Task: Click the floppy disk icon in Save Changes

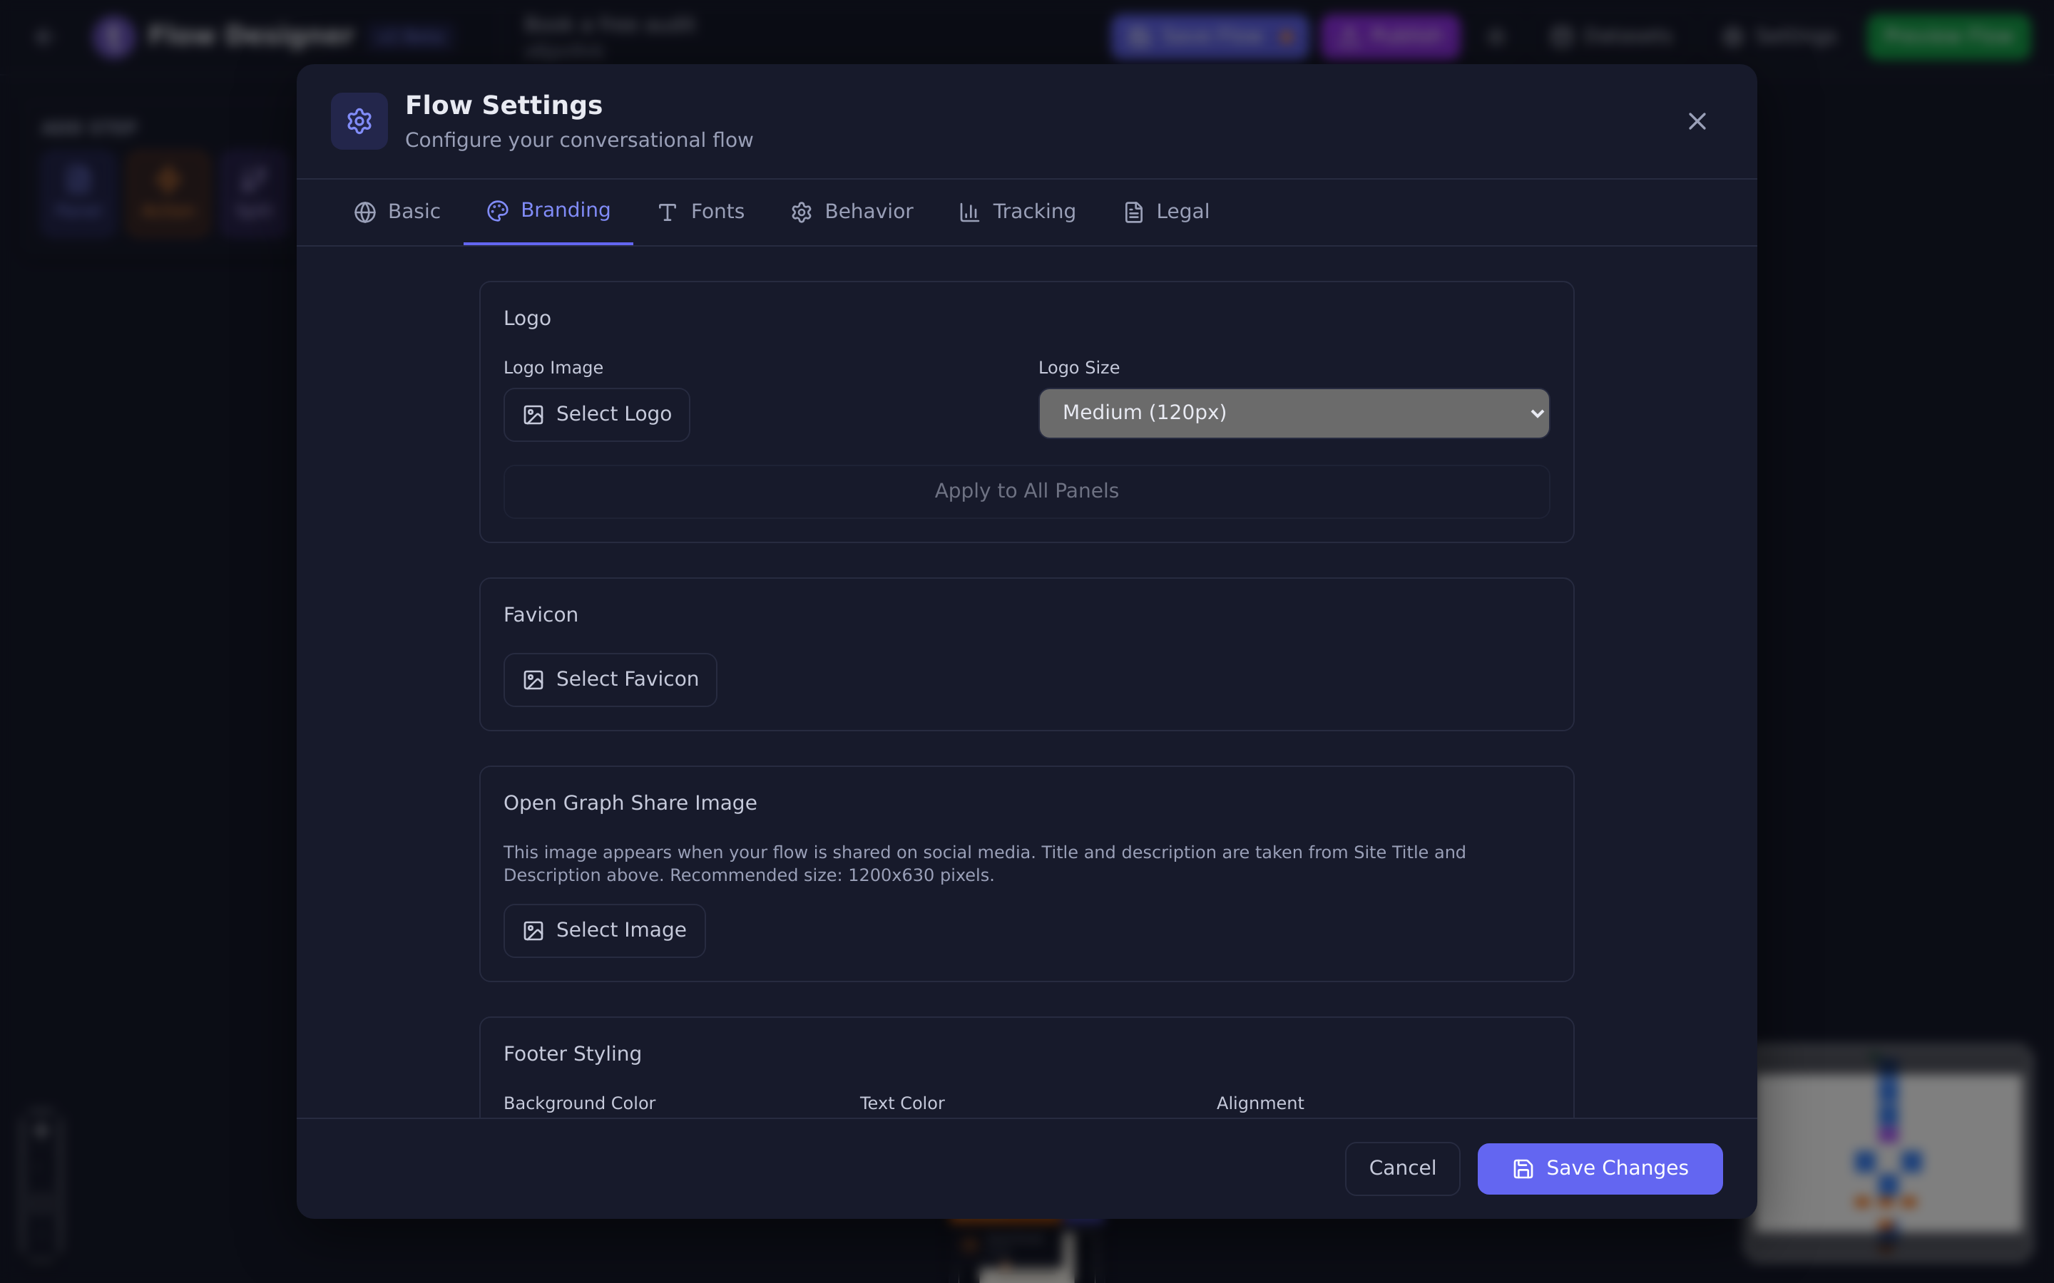Action: (x=1523, y=1169)
